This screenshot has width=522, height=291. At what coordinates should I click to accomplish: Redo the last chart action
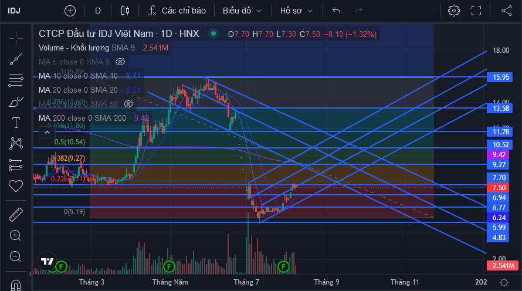pyautogui.click(x=358, y=11)
